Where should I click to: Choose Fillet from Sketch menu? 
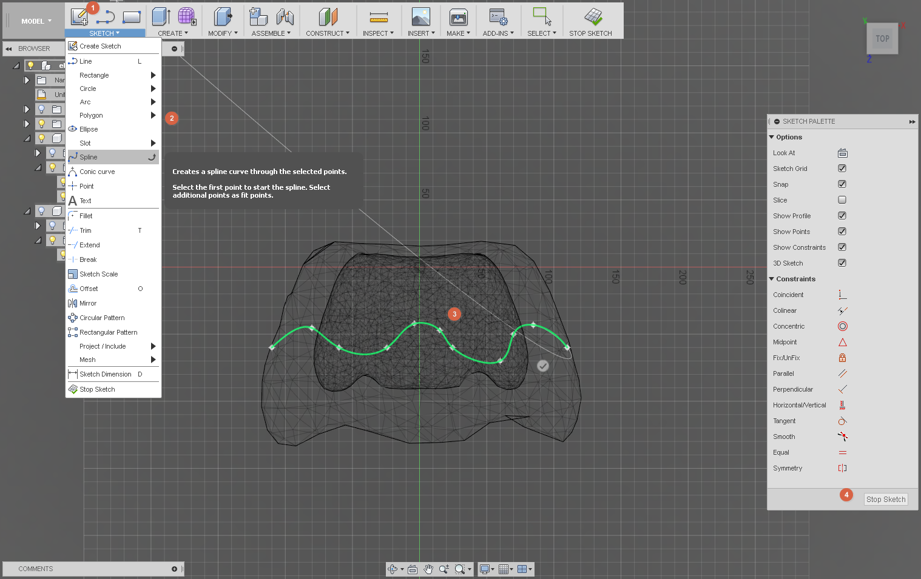(x=113, y=216)
